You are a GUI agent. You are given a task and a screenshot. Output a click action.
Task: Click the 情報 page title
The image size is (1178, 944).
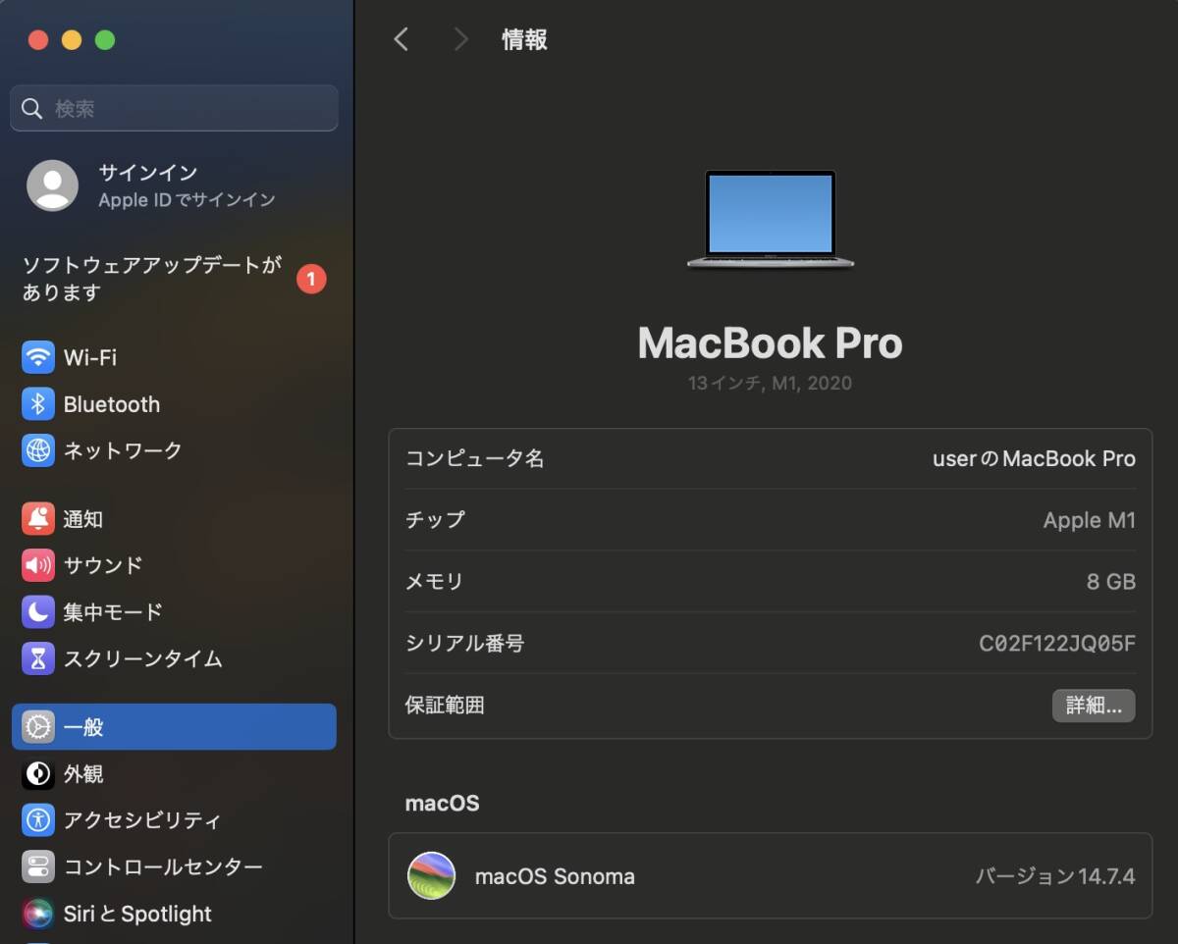[x=524, y=40]
